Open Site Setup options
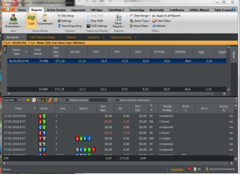The height and width of the screenshot is (174, 240). (65, 16)
